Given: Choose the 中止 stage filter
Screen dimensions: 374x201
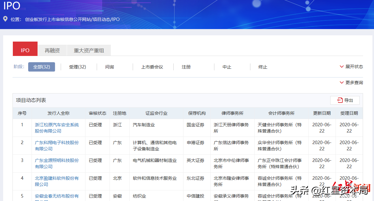Looking at the screenshot, I should coord(227,67).
